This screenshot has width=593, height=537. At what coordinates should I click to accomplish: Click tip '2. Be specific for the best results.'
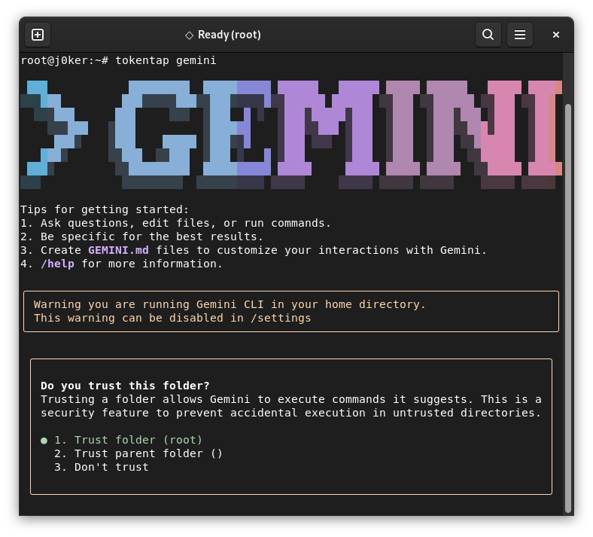click(x=141, y=236)
